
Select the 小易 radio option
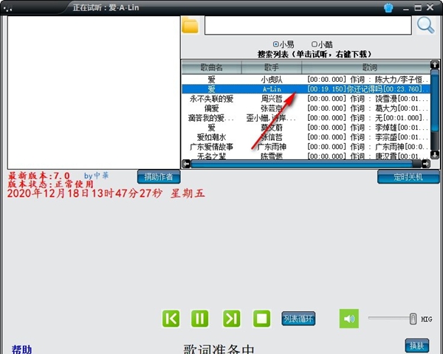pyautogui.click(x=284, y=44)
